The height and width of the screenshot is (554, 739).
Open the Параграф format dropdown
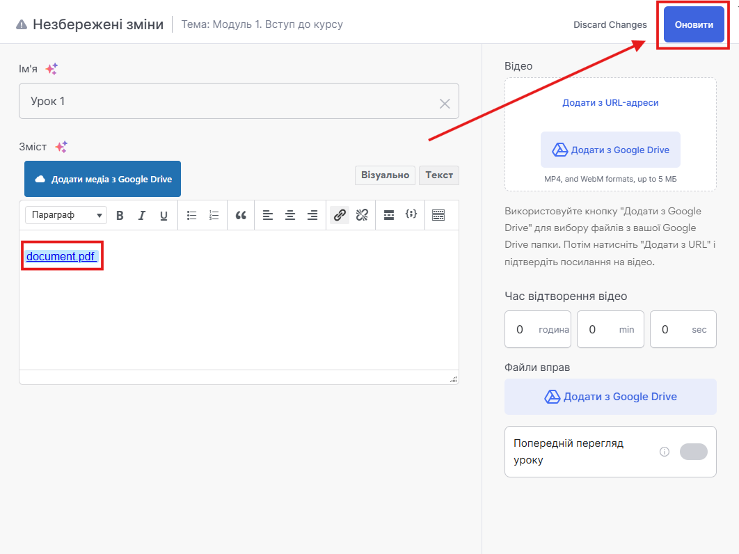coord(66,215)
